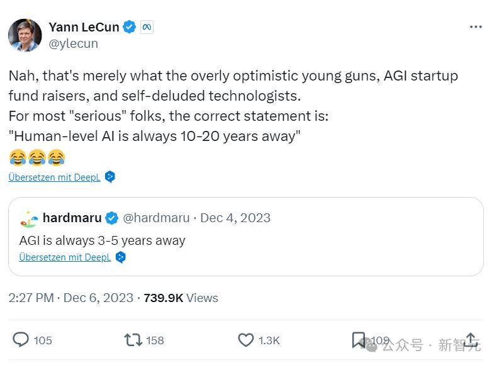Screen dimensions: 497x365
Task: Click the DeepL icon under the main tweet
Action: [110, 177]
